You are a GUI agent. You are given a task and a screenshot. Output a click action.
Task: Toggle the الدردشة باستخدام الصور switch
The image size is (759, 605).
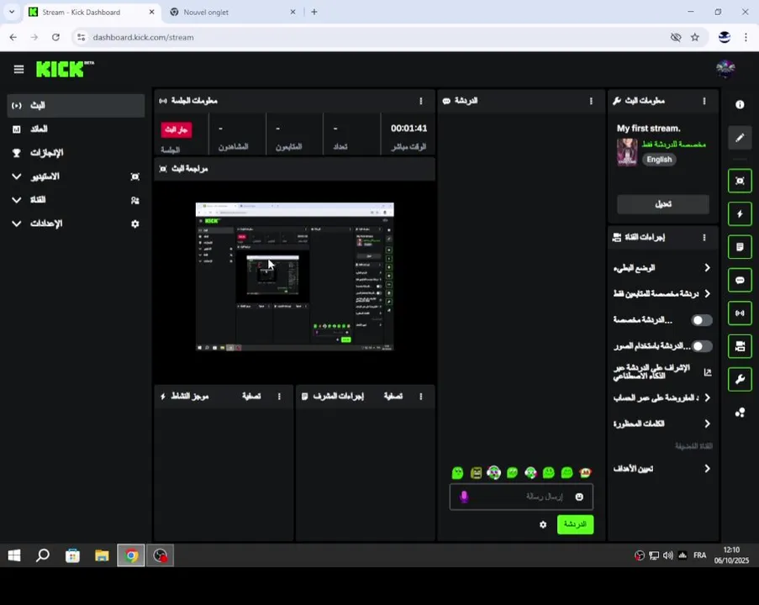[x=701, y=346]
